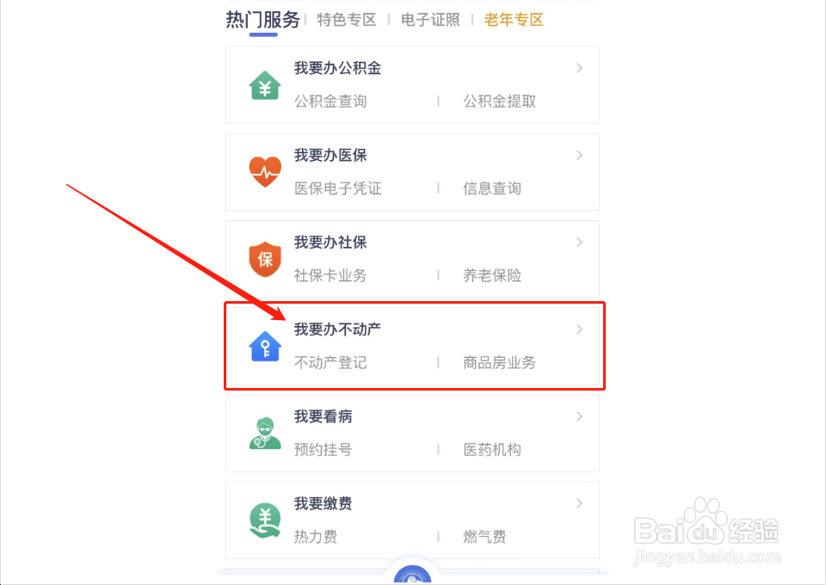Tap the orange shield social security icon
Image resolution: width=826 pixels, height=585 pixels.
[x=265, y=259]
